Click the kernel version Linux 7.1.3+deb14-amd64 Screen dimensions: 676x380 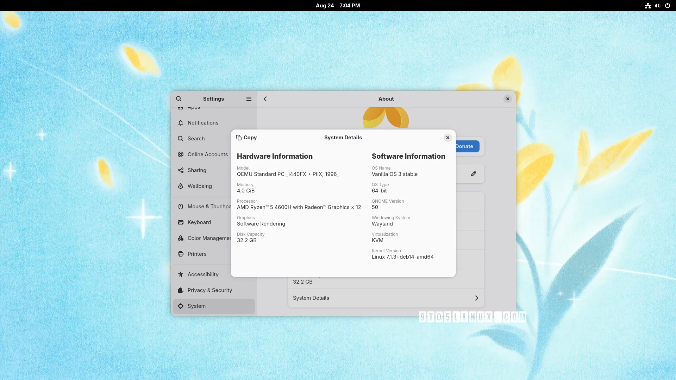click(x=403, y=257)
